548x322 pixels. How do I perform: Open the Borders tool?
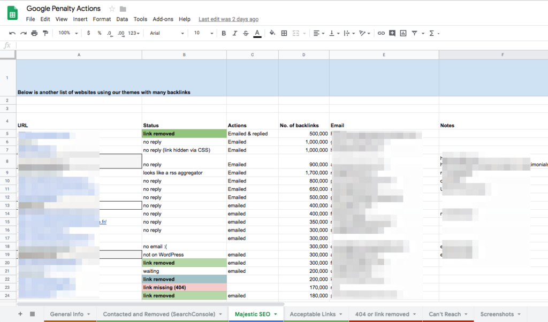pos(284,33)
